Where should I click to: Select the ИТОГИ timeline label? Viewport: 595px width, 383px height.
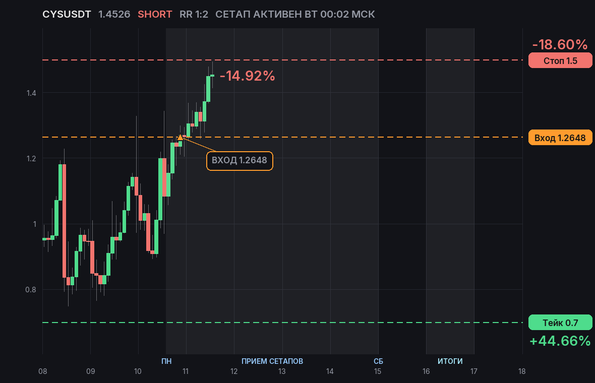450,361
